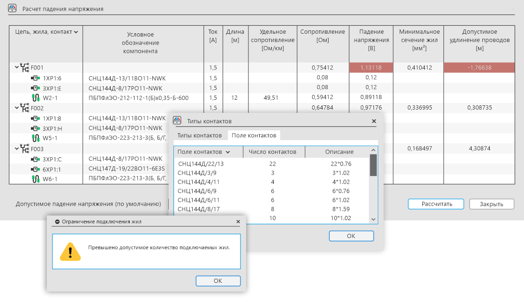This screenshot has height=303, width=524.
Task: Click connector icon beside 3XP1:E
Action: [35, 88]
